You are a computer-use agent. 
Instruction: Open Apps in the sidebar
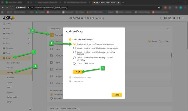click(x=8, y=53)
